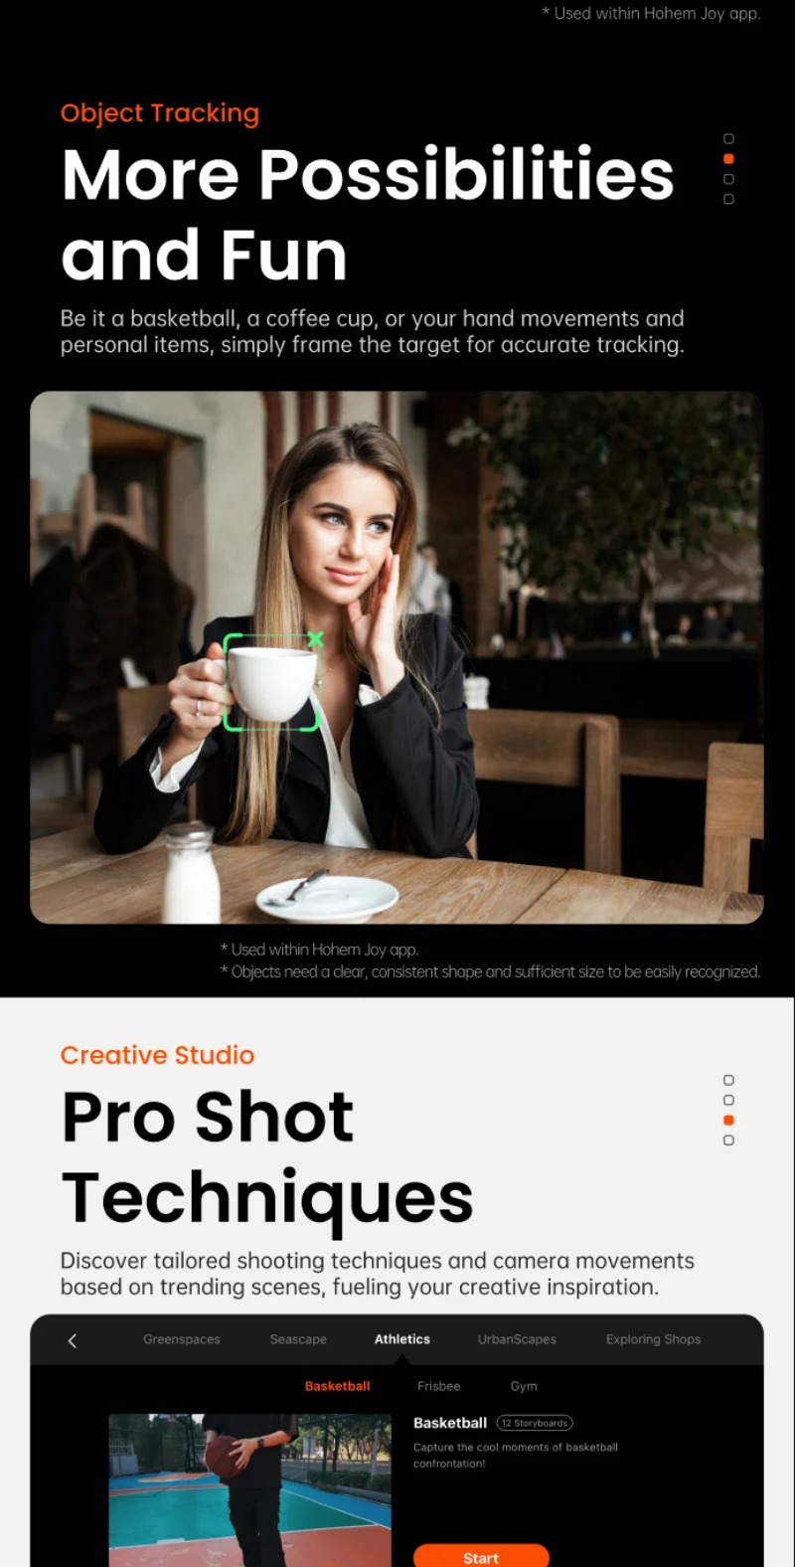Select the third dot in Object Tracking indicator

(x=728, y=179)
